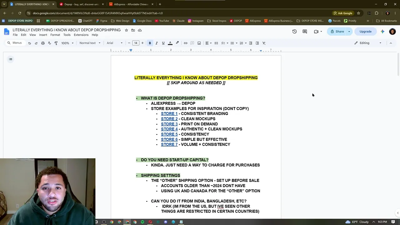See document cloud save status
Image resolution: width=400 pixels, height=225 pixels.
coord(140,30)
